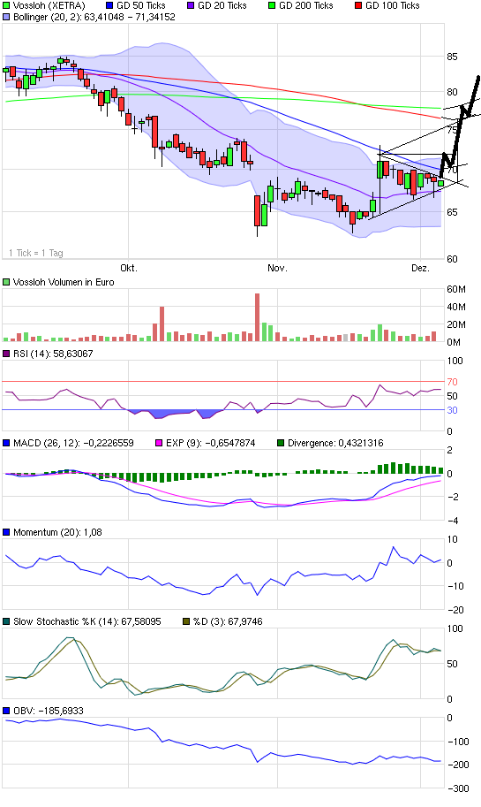This screenshot has height=807, width=481.
Task: Select the 'GD 100 Ticks' label
Action: [x=392, y=5]
